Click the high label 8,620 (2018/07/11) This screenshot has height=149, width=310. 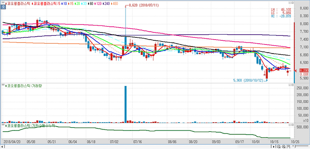143,6
